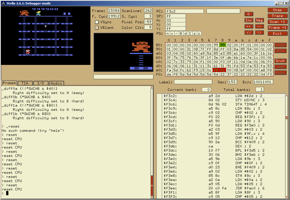
Task: Click the prompt scrollbar thumb
Action: pos(152,185)
